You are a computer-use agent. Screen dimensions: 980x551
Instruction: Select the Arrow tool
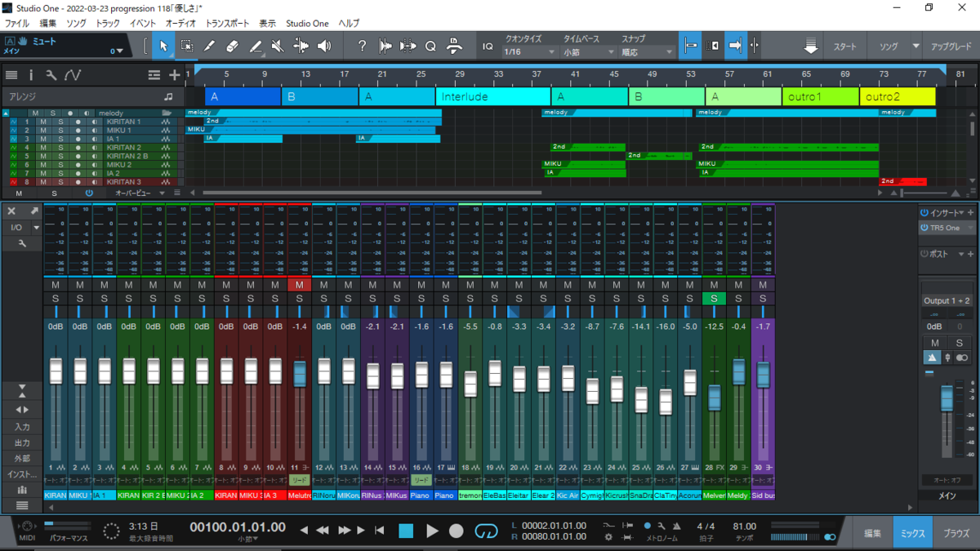163,46
